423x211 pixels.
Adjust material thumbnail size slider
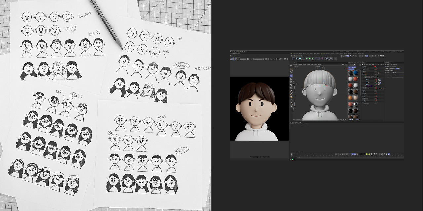tap(357, 119)
